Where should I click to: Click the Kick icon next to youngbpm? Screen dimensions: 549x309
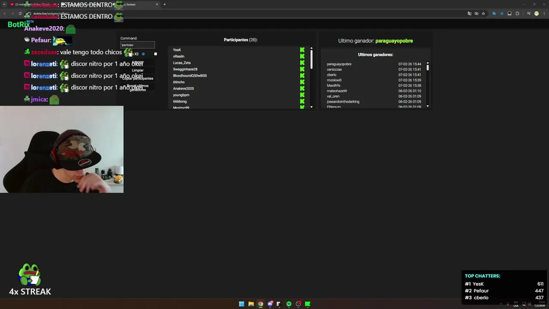tap(302, 95)
